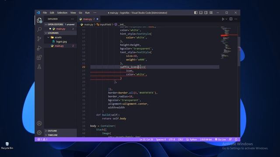280x157 pixels.
Task: Close main.py tab via unsaved dot
Action: point(97,19)
